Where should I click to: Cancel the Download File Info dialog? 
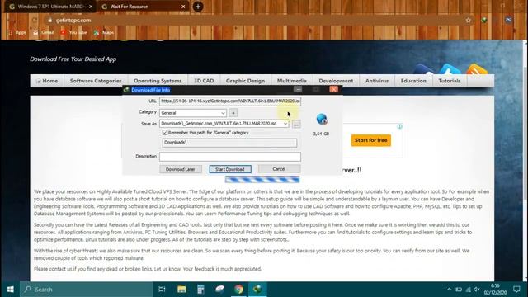tap(279, 168)
